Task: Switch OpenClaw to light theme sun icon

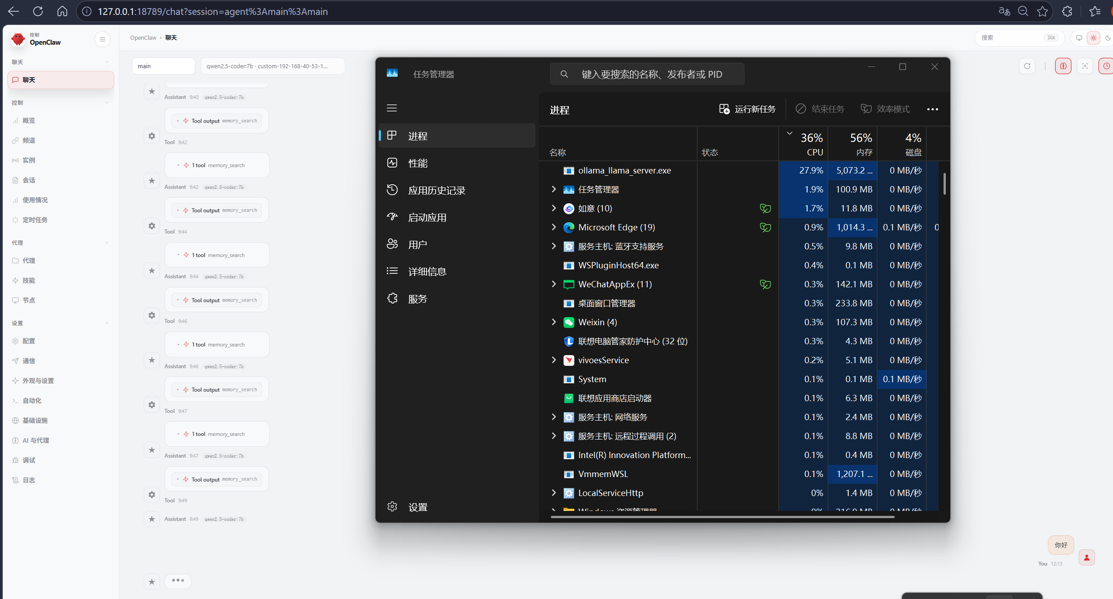Action: (1094, 38)
